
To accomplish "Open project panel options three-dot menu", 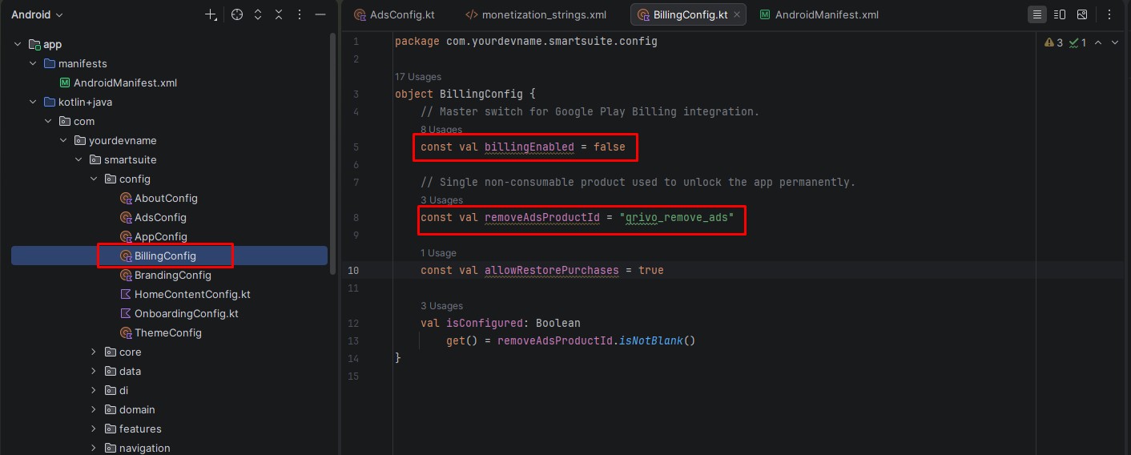I will 300,14.
